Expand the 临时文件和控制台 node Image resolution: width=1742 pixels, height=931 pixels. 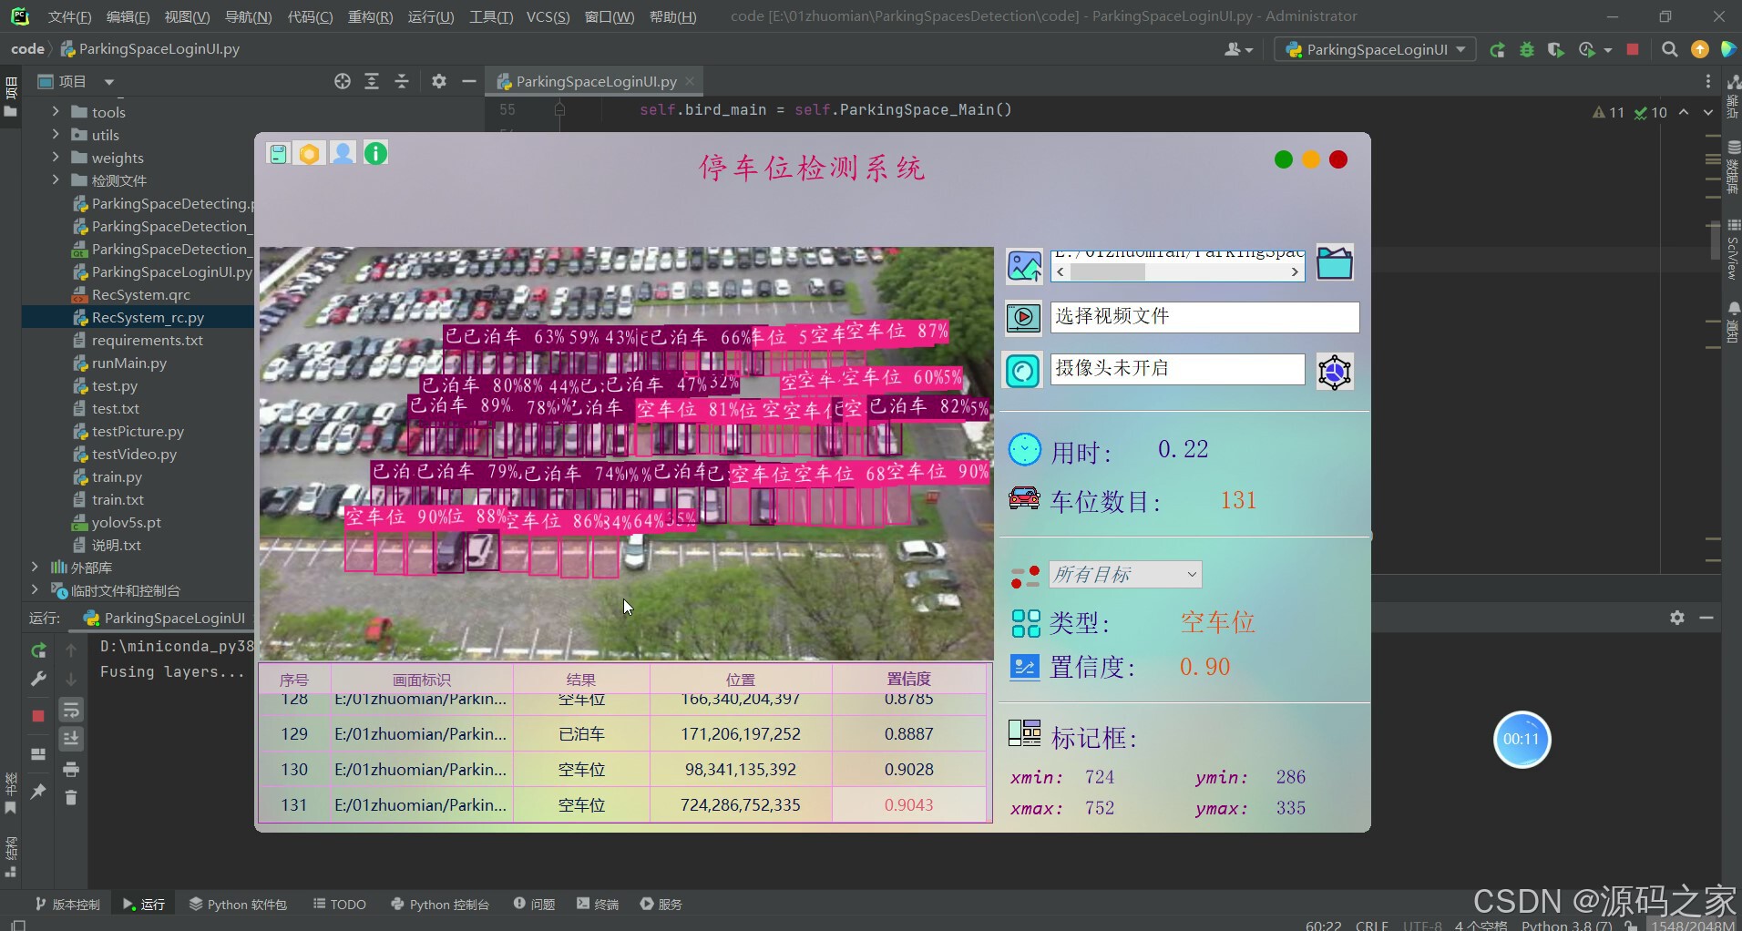click(35, 589)
